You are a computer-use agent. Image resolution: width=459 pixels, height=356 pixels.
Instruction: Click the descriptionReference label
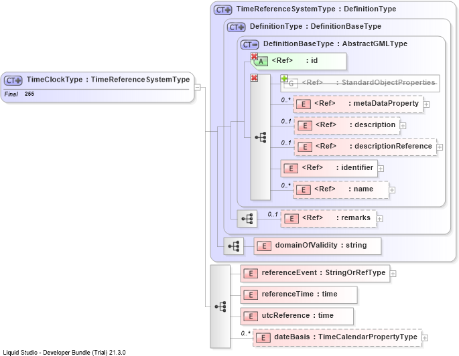(393, 146)
